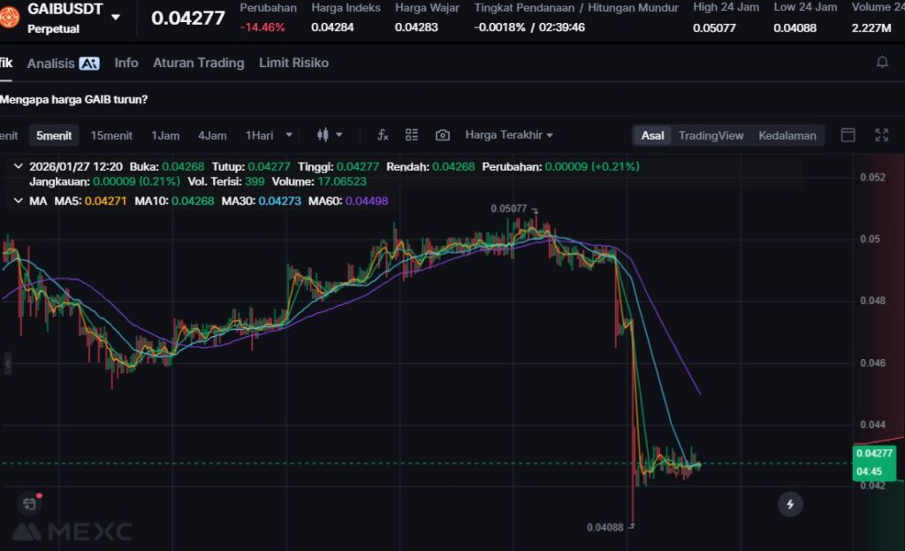This screenshot has width=905, height=551.
Task: Click the lightning quick-trade button
Action: [790, 504]
